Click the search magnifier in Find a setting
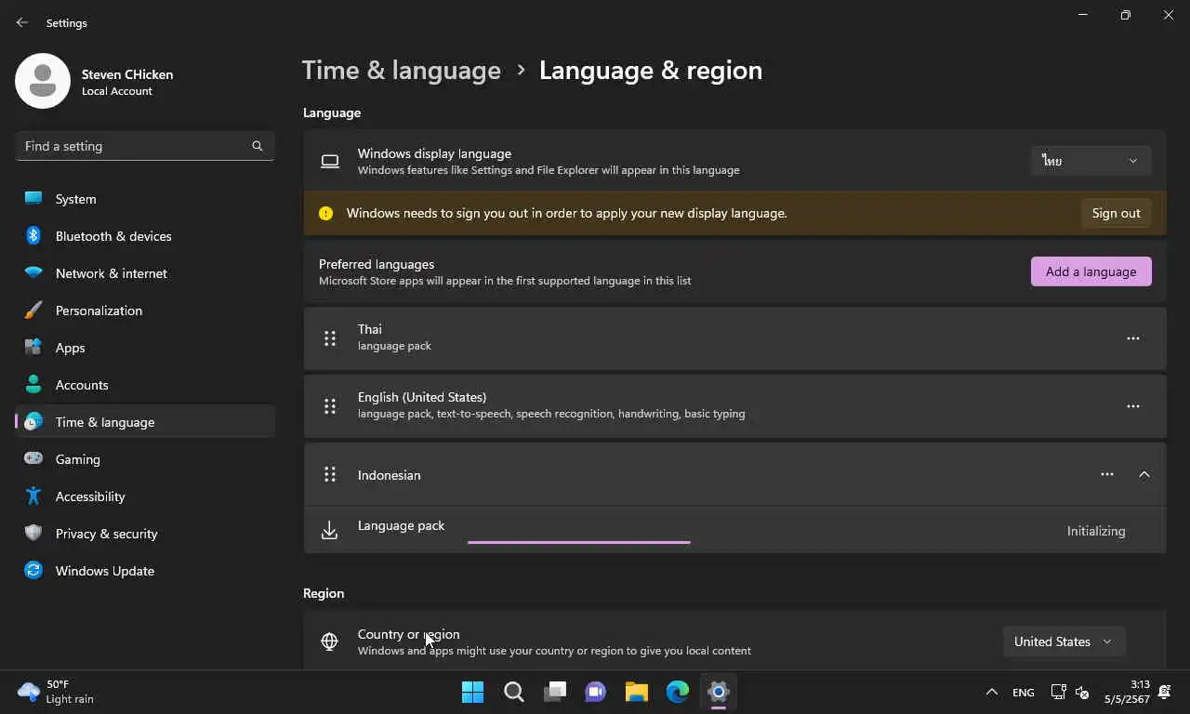The width and height of the screenshot is (1190, 714). coord(258,146)
